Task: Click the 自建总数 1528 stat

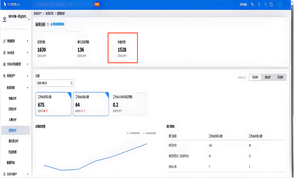Action: pos(122,49)
